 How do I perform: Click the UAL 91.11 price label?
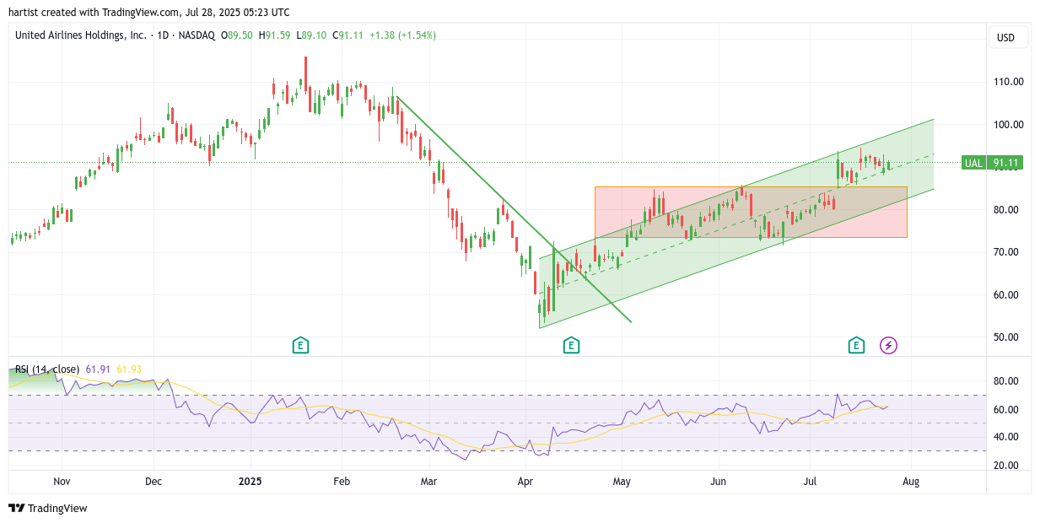[992, 163]
